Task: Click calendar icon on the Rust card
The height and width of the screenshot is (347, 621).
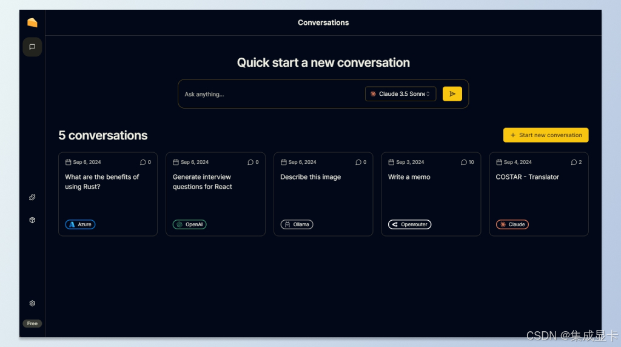Action: pos(68,162)
